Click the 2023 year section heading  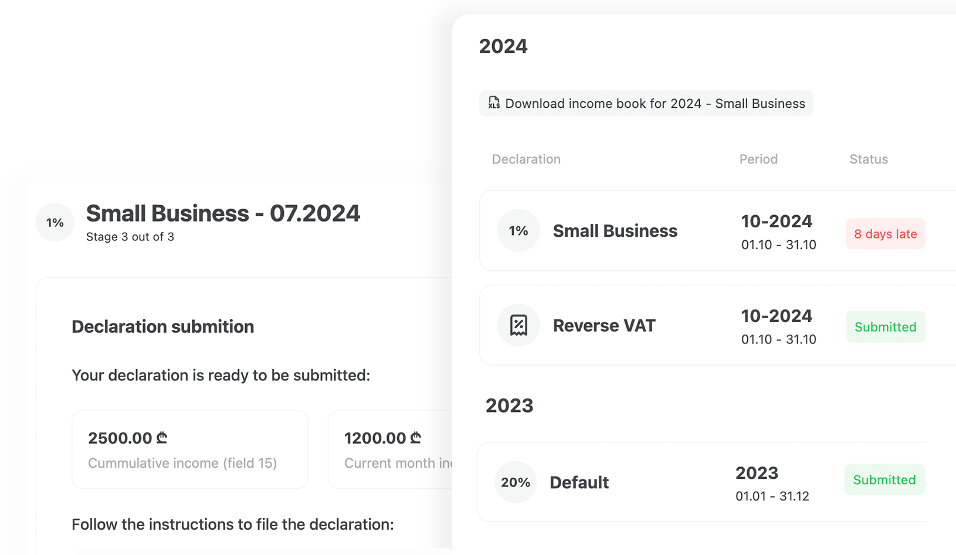pos(509,406)
